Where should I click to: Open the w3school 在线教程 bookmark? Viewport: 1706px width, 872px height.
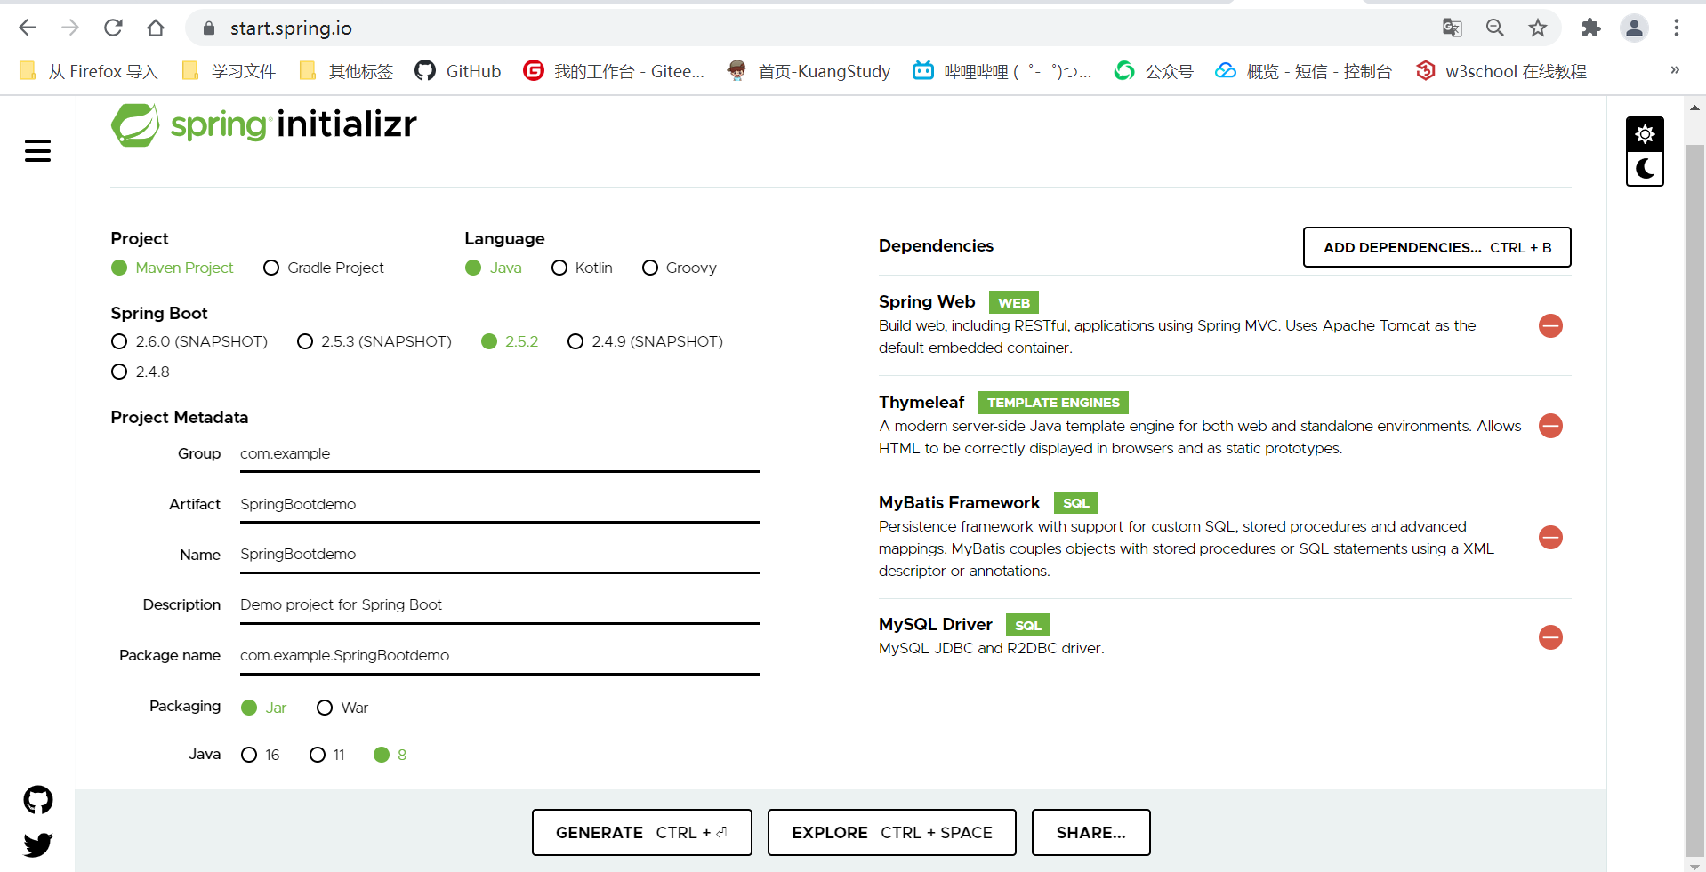[x=1501, y=71]
